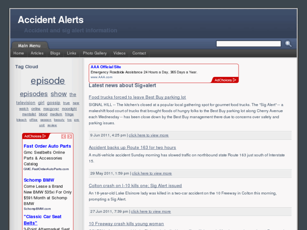Image resolution: width=307 pixels, height=230 pixels.
Task: Click the 'television' tag
Action: coord(26,103)
